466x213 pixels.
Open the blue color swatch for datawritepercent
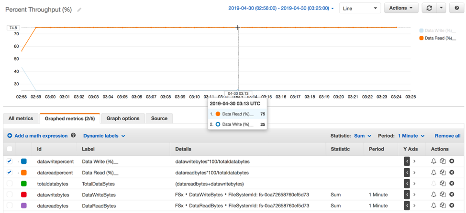coord(24,161)
